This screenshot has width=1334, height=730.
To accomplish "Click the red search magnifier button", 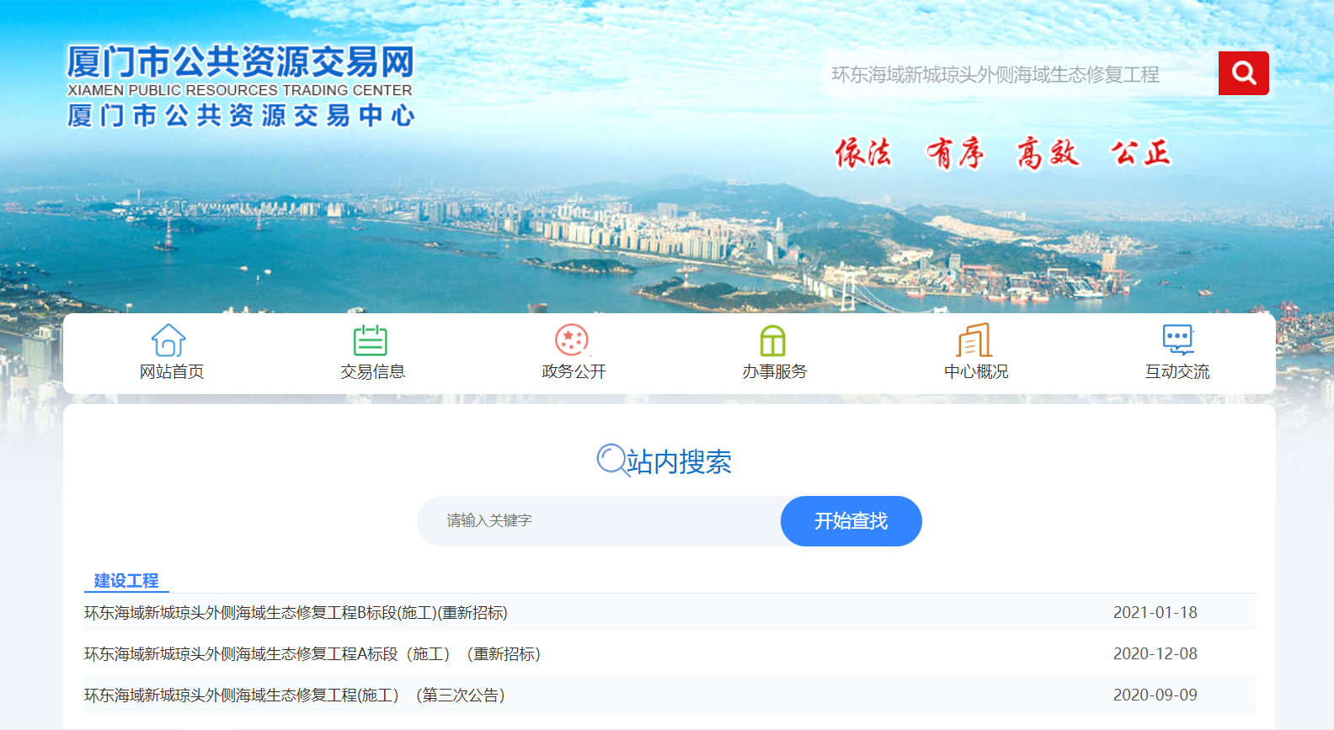I will (1243, 73).
